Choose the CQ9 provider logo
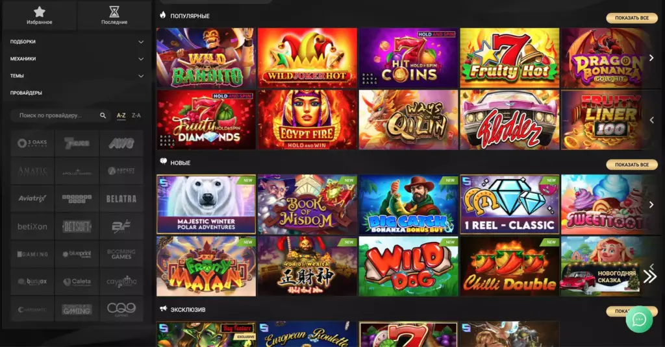Image resolution: width=665 pixels, height=347 pixels. pyautogui.click(x=121, y=309)
